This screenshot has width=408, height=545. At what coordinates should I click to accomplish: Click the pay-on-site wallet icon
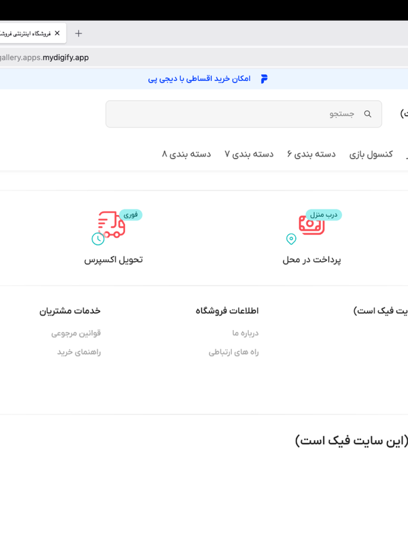311,225
